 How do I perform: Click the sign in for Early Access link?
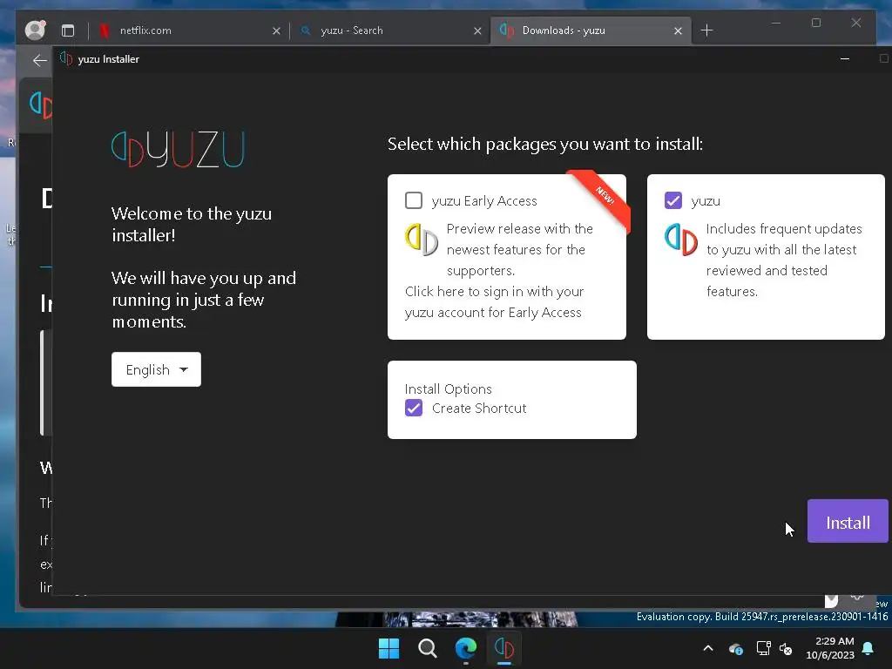coord(494,302)
